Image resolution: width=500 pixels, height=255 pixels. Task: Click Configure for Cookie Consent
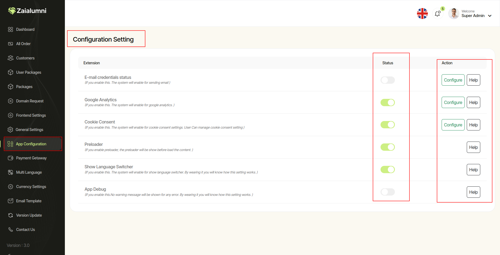coord(453,125)
